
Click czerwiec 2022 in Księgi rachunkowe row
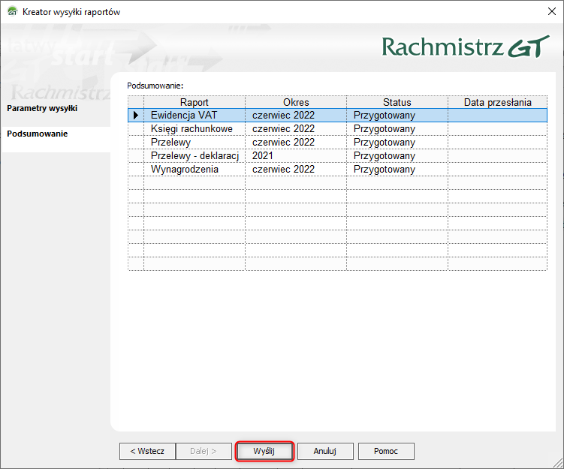coord(296,128)
